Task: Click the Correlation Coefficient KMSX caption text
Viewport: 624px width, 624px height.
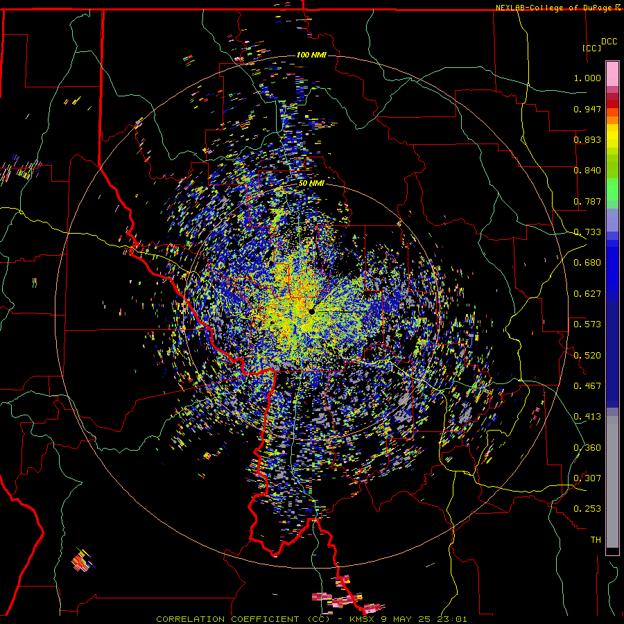Action: pos(311,619)
